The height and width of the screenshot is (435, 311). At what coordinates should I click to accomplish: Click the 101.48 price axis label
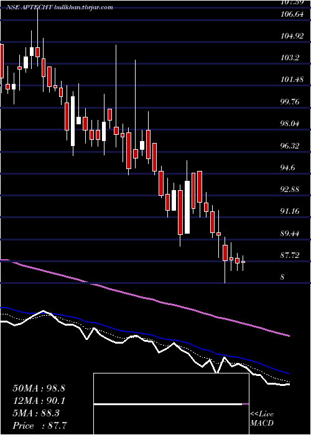pos(292,80)
